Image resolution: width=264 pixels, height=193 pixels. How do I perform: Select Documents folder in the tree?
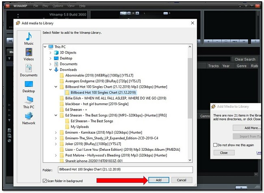69,64
